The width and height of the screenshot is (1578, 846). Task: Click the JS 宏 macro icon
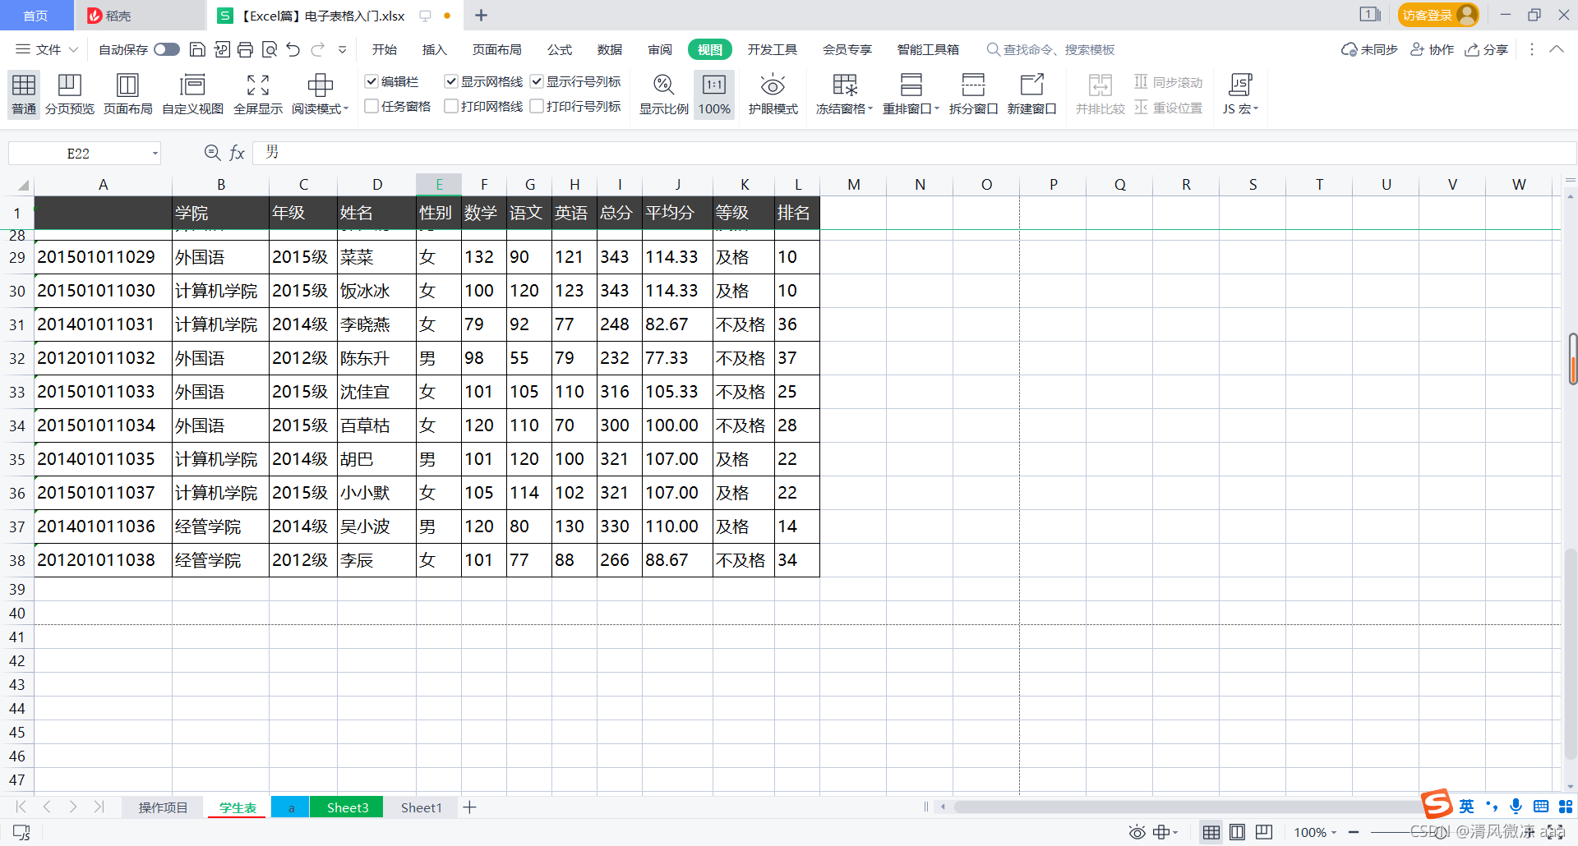(x=1240, y=85)
